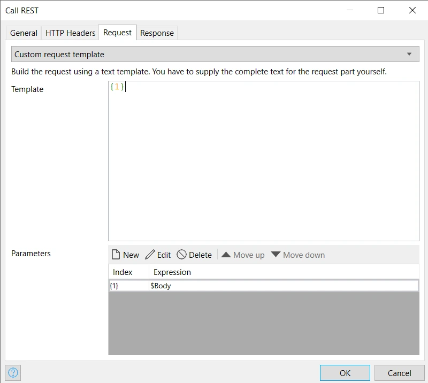Select the Request tab
The image size is (428, 383).
(x=117, y=33)
